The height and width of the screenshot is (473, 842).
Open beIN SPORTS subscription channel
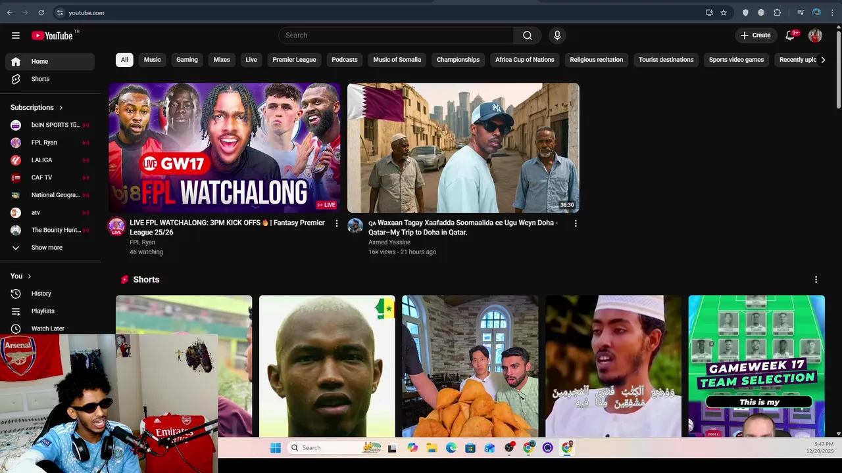50,125
